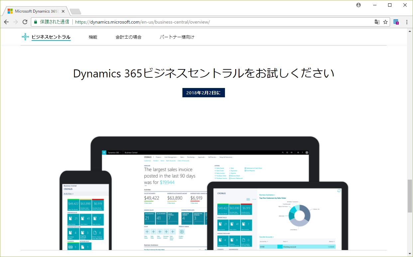Click the 2018年2月2日に date badge
413x257 pixels.
(x=204, y=93)
